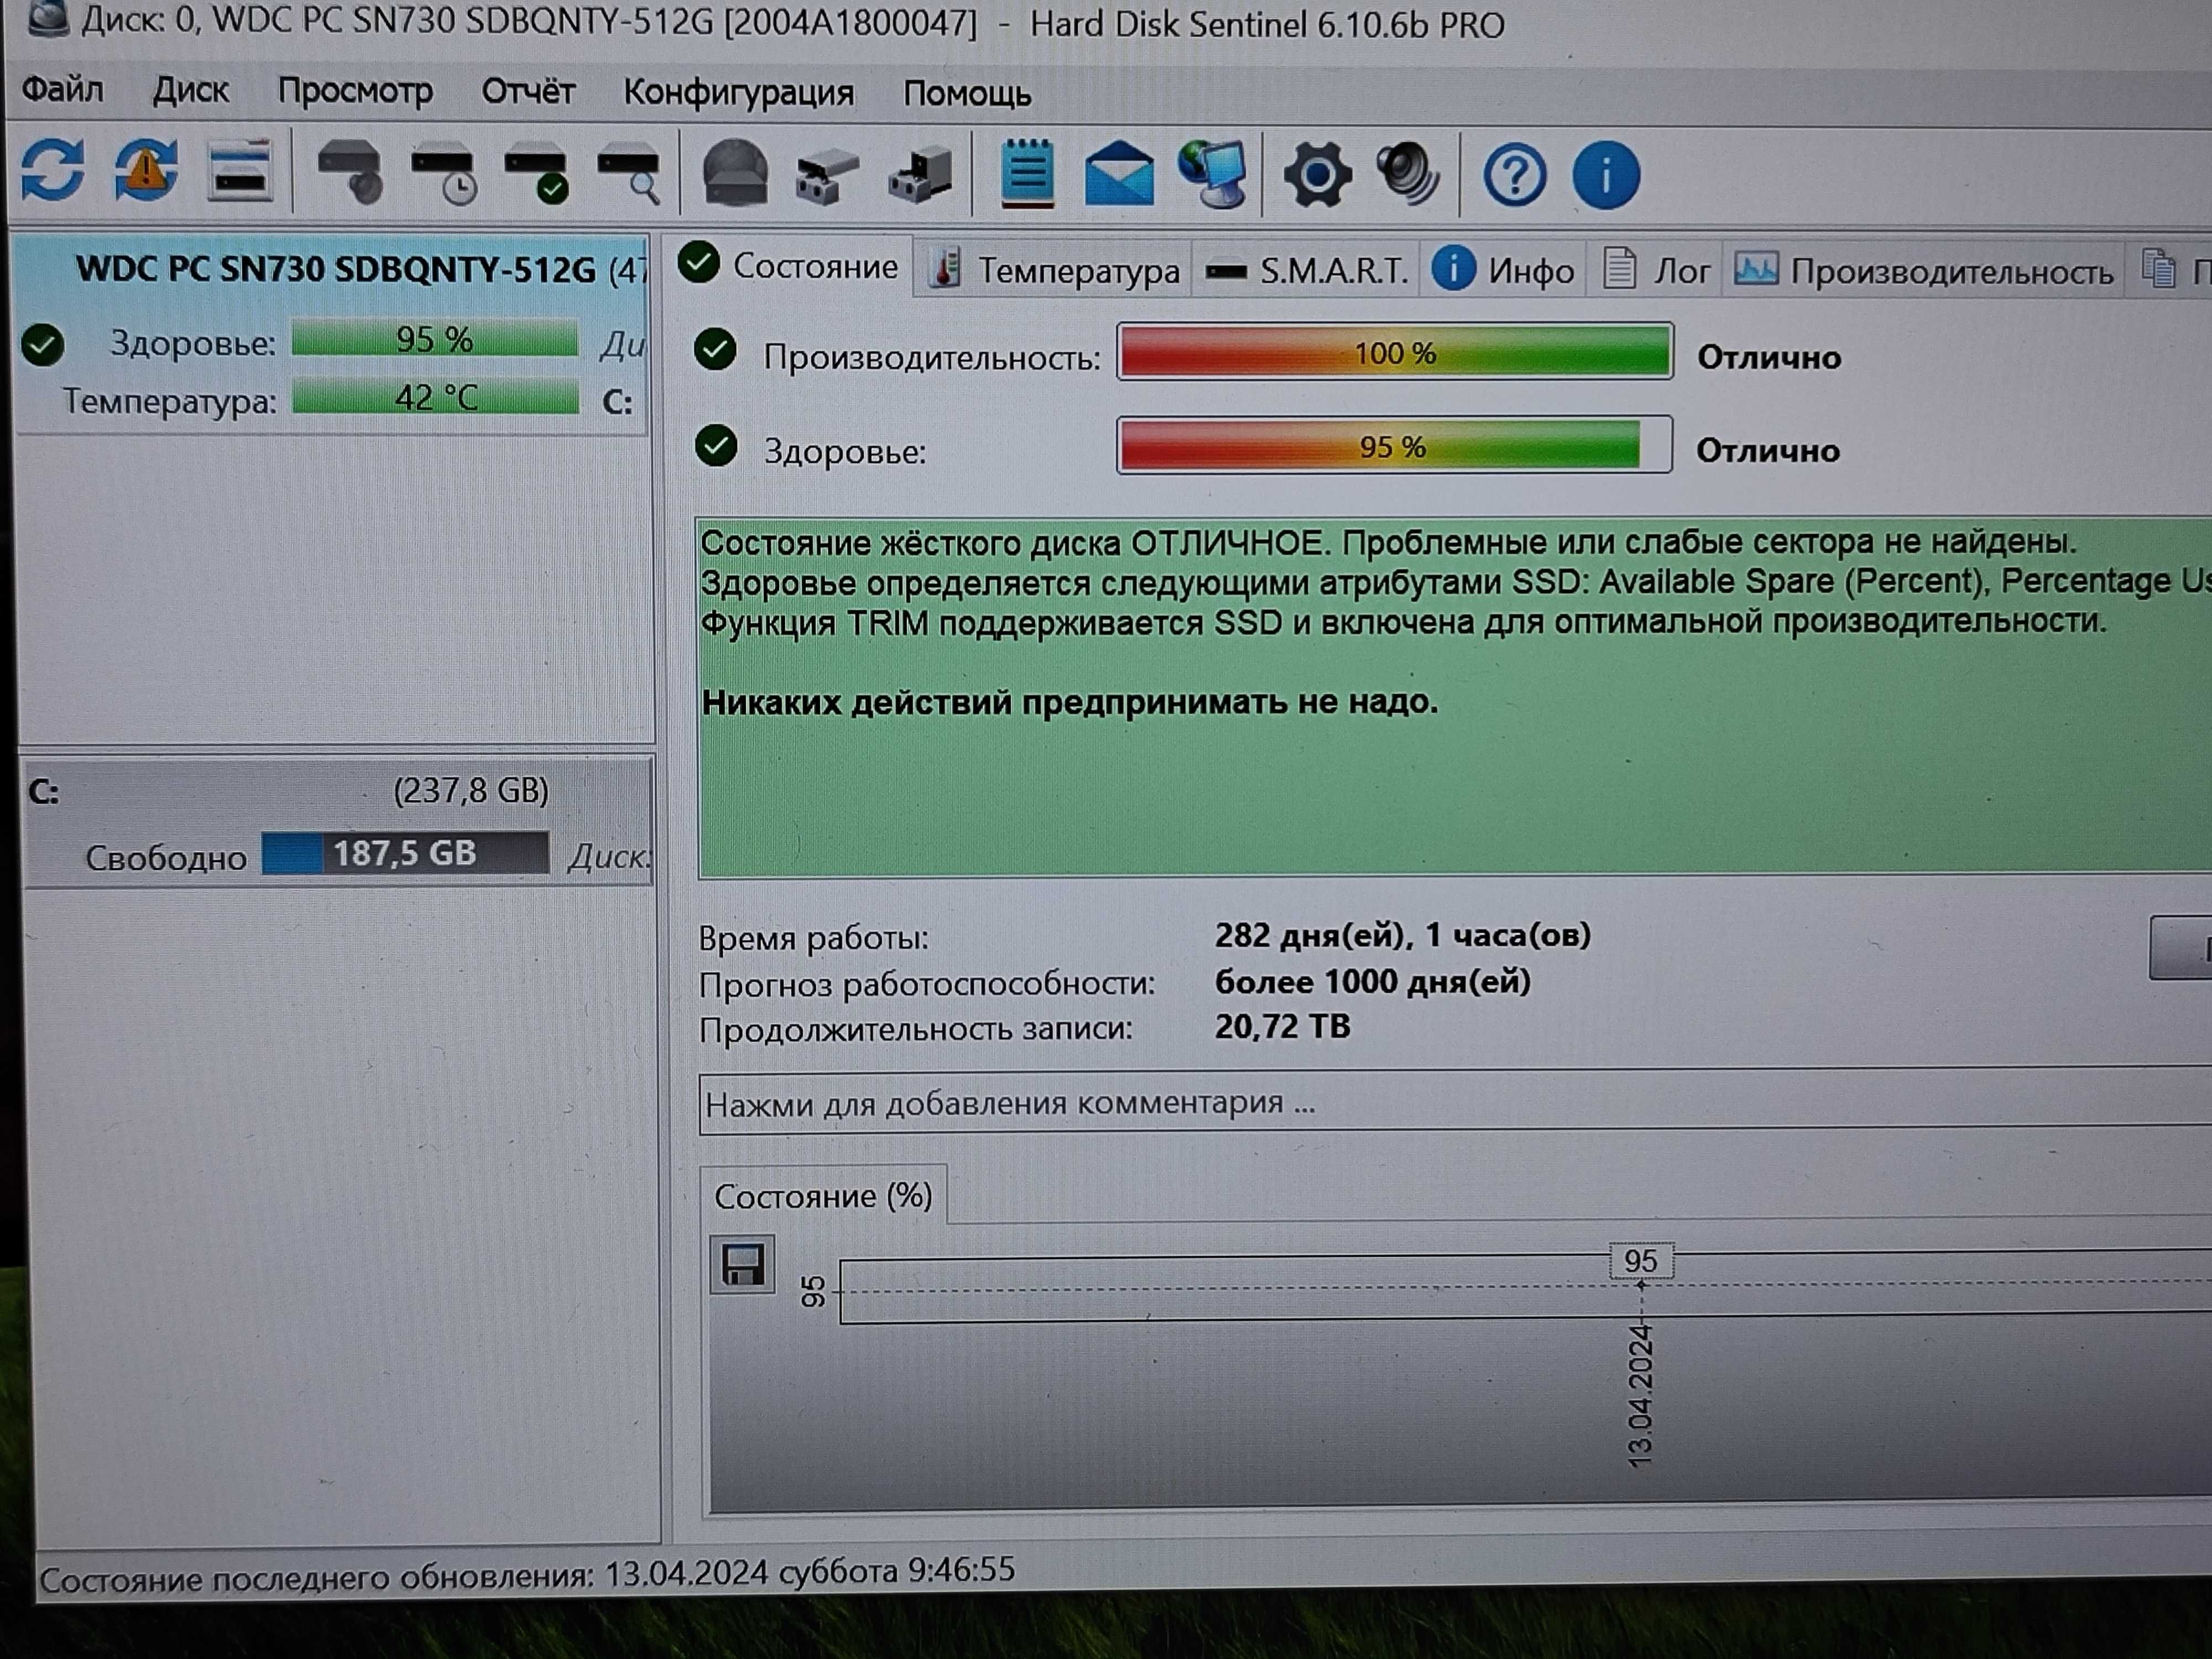Click the sidebar Температура 42 °C bar
Viewport: 2212px width, 1659px height.
[435, 397]
